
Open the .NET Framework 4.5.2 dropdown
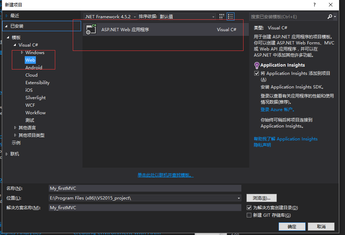[110, 16]
